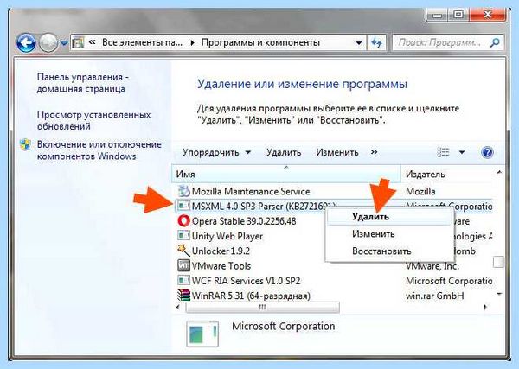Click the change view icon in the toolbar

[444, 152]
